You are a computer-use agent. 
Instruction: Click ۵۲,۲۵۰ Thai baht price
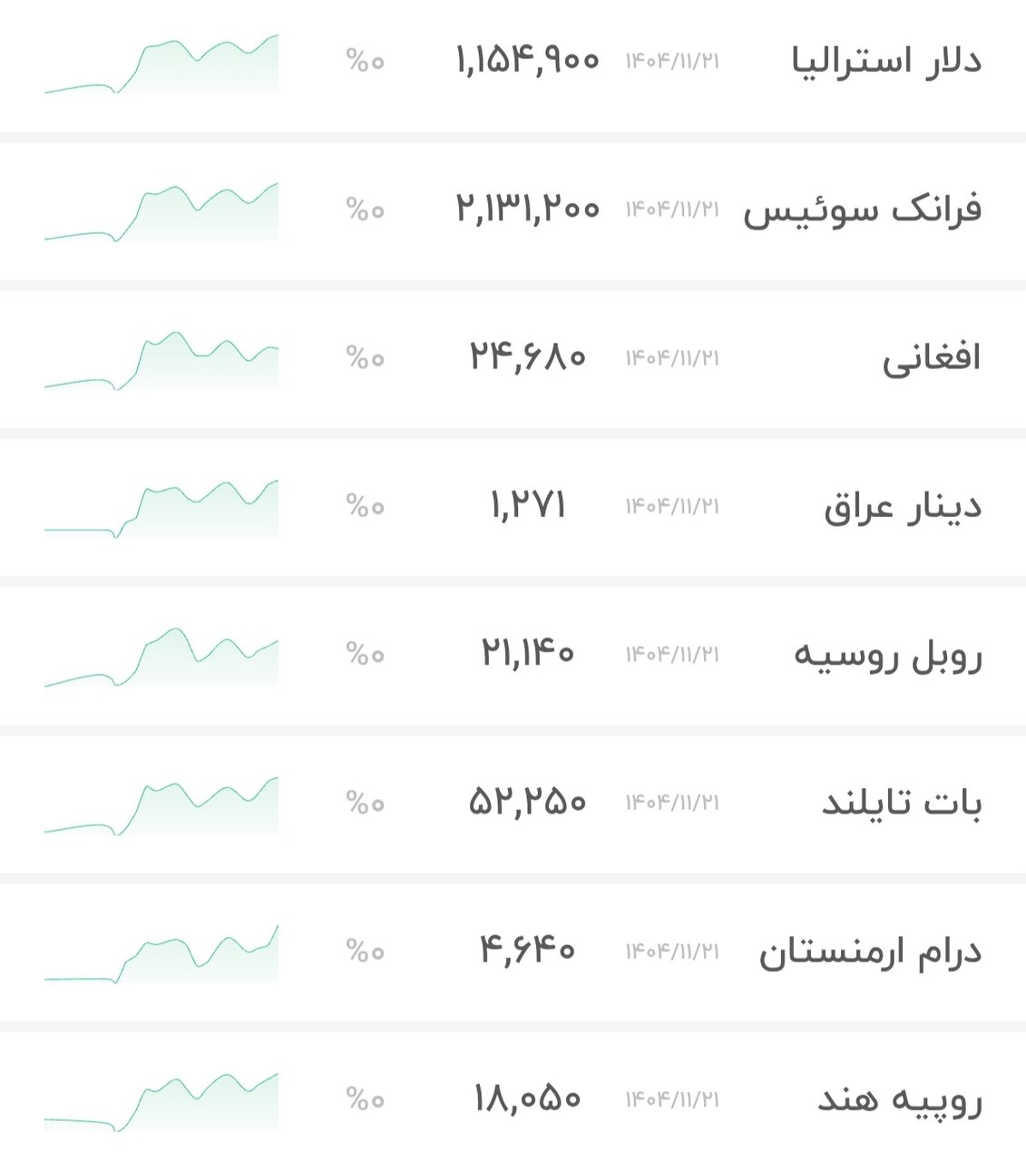click(528, 802)
